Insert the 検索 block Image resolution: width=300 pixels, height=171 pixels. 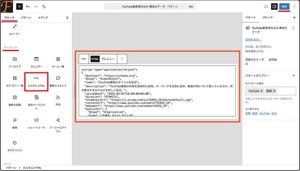click(15, 123)
